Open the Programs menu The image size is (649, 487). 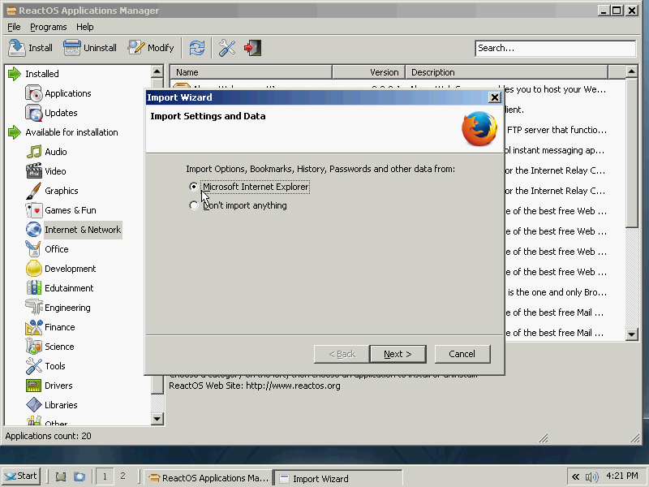[48, 27]
